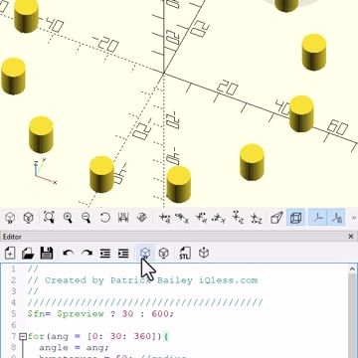Click the Render icon in the viewport toolbar
This screenshot has width=358, height=358.
point(29,218)
